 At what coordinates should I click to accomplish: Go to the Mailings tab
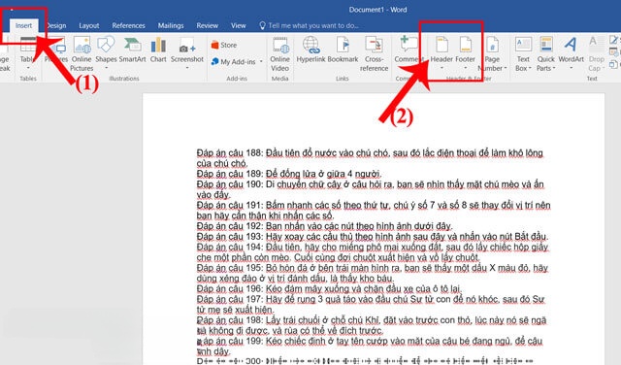(x=171, y=26)
